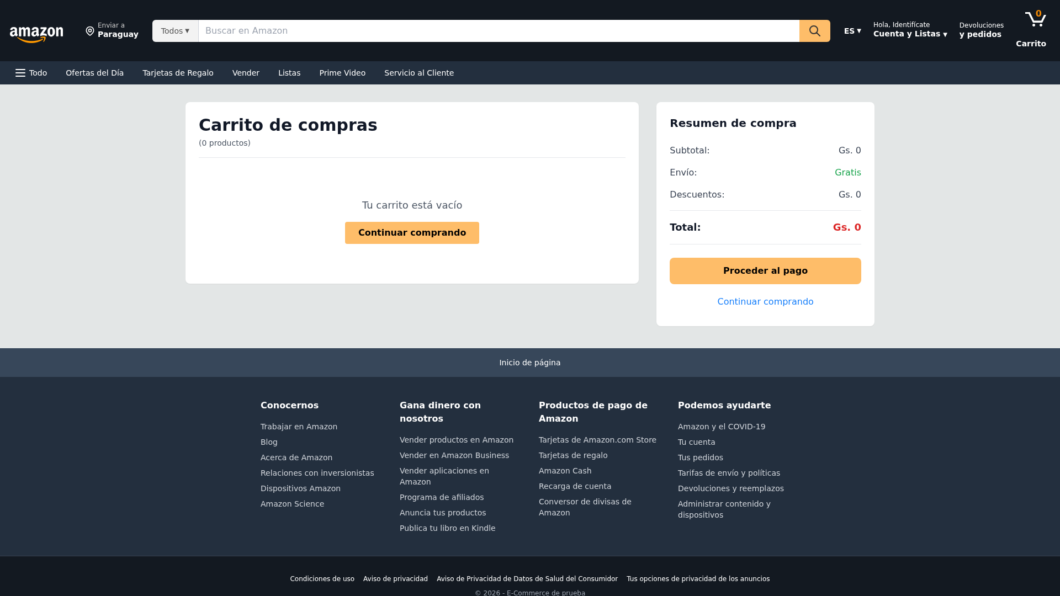Viewport: 1060px width, 596px height.
Task: Focus the Buscar en Amazon search field
Action: pyautogui.click(x=499, y=31)
